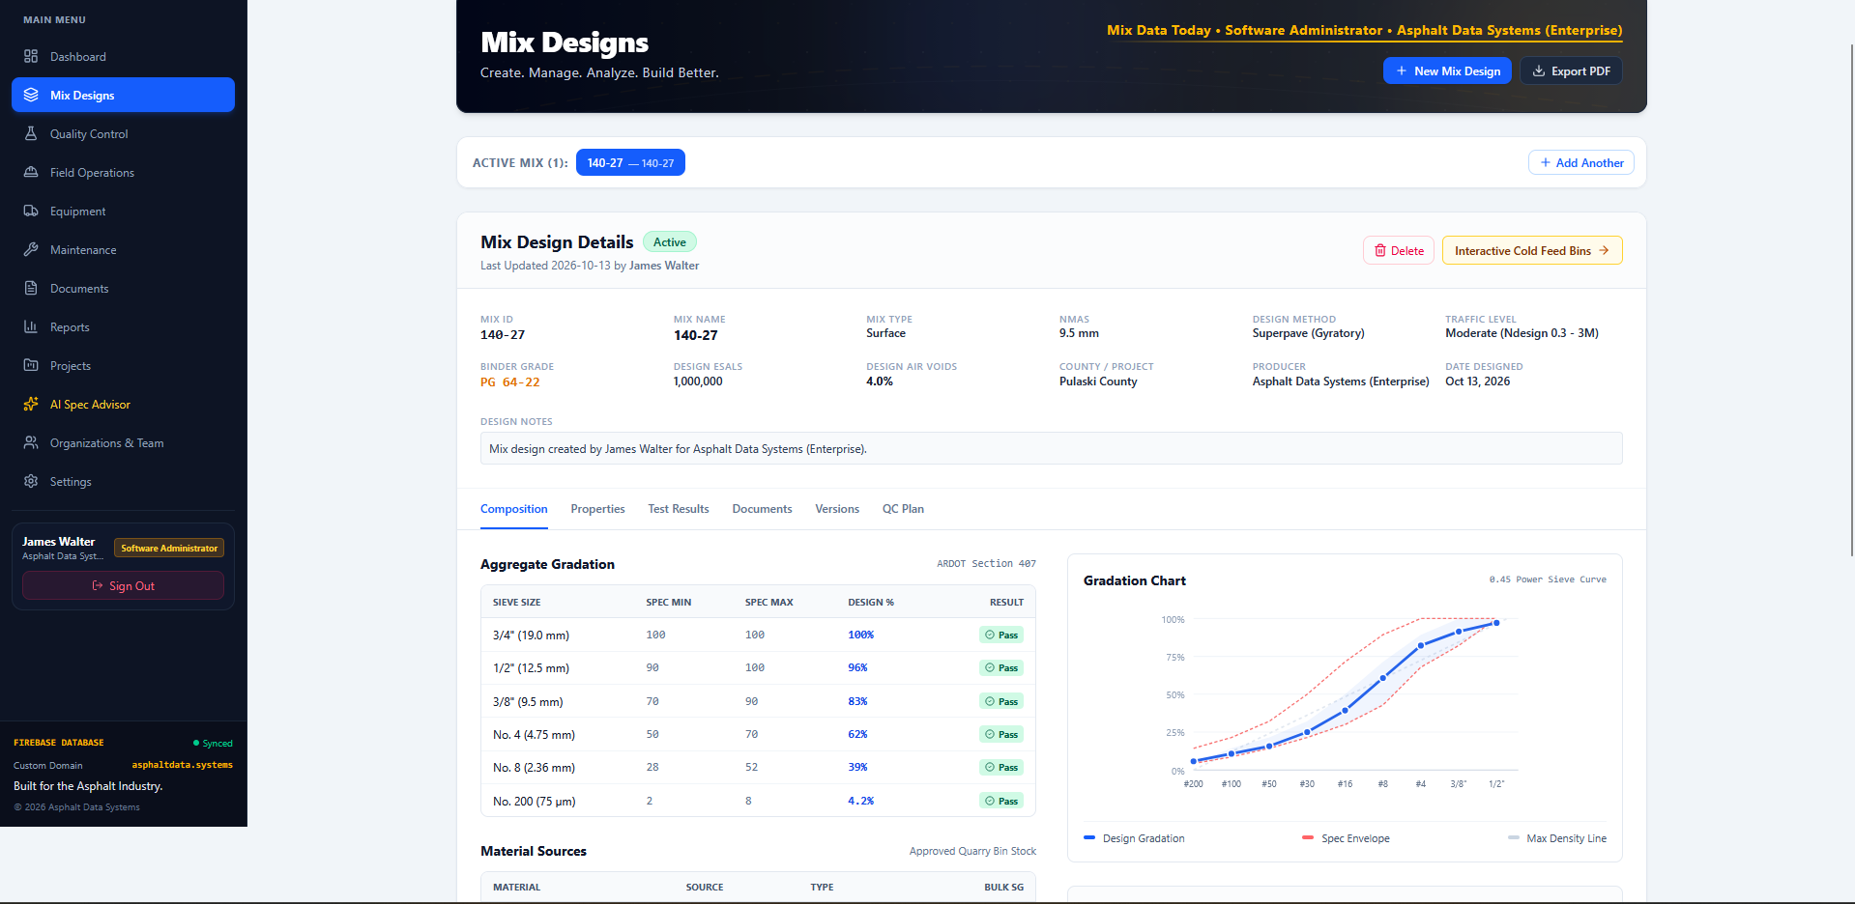Select the Reports chart icon
1855x904 pixels.
tap(31, 326)
